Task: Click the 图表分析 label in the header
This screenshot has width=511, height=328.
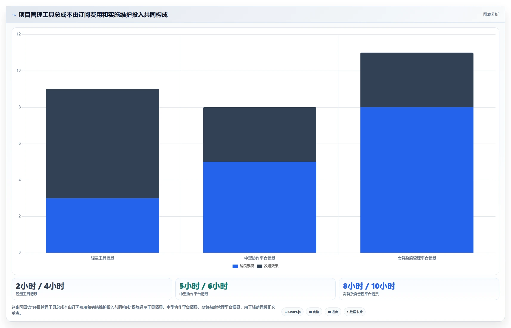Action: click(x=491, y=14)
